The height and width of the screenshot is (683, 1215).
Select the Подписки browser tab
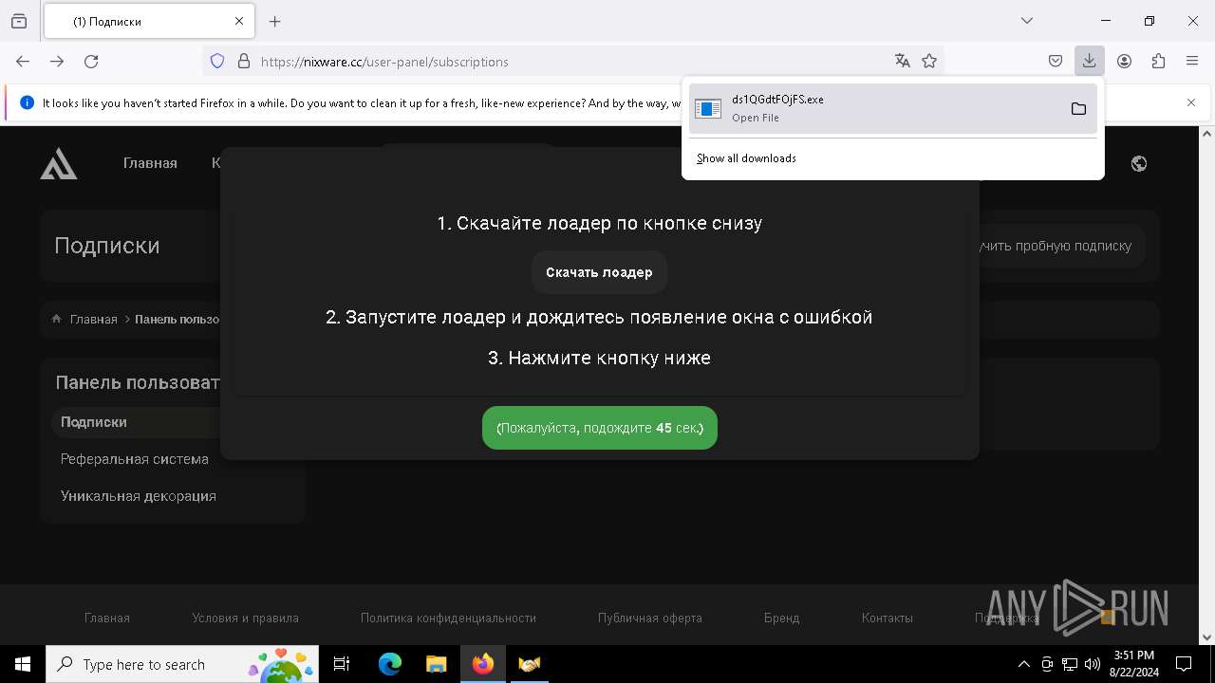[x=149, y=21]
